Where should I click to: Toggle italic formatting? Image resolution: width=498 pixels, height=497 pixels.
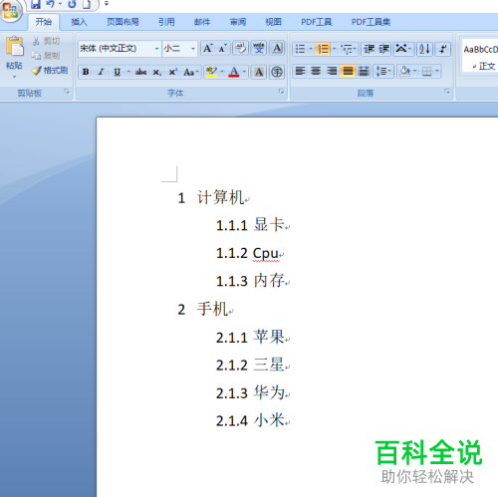pyautogui.click(x=101, y=72)
